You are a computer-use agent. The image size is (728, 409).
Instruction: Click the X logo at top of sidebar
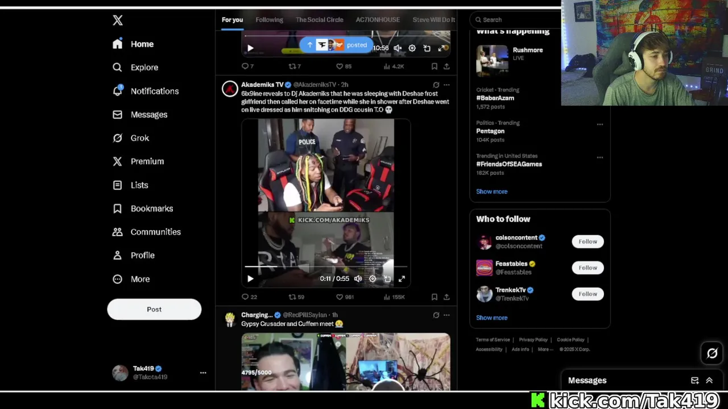point(118,20)
